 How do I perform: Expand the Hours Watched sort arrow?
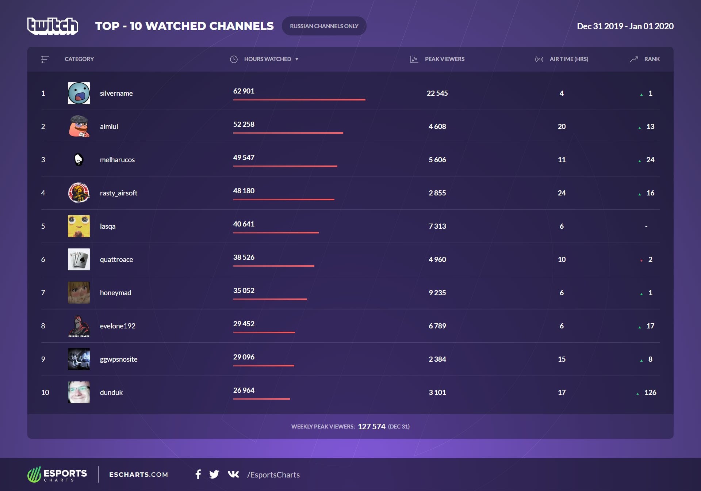click(297, 59)
